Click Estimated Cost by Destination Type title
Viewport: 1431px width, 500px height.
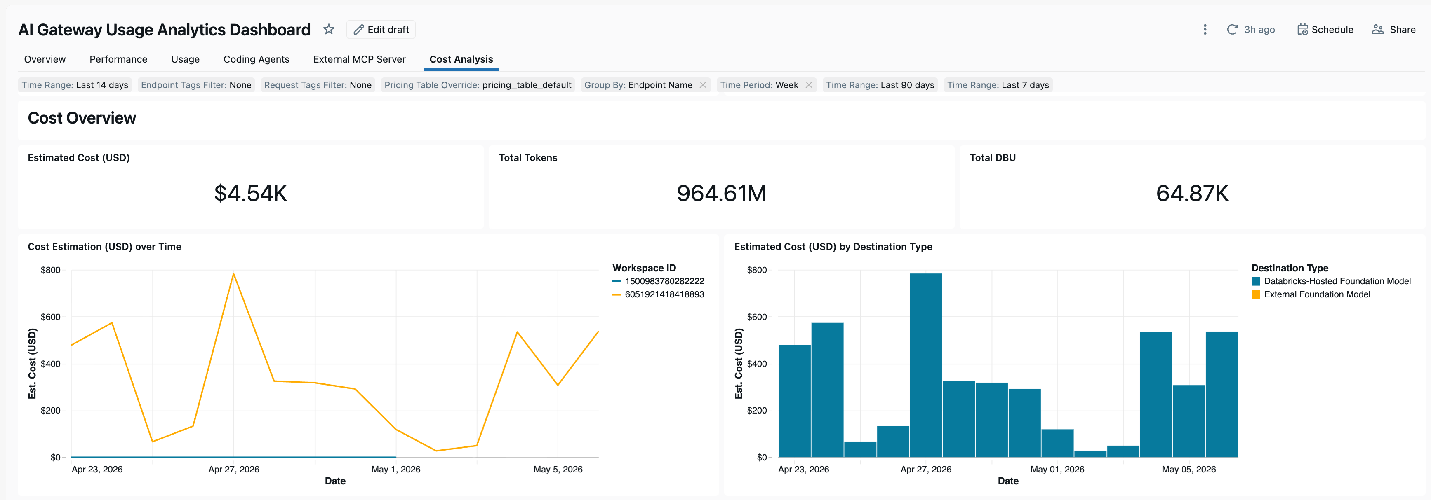point(833,246)
